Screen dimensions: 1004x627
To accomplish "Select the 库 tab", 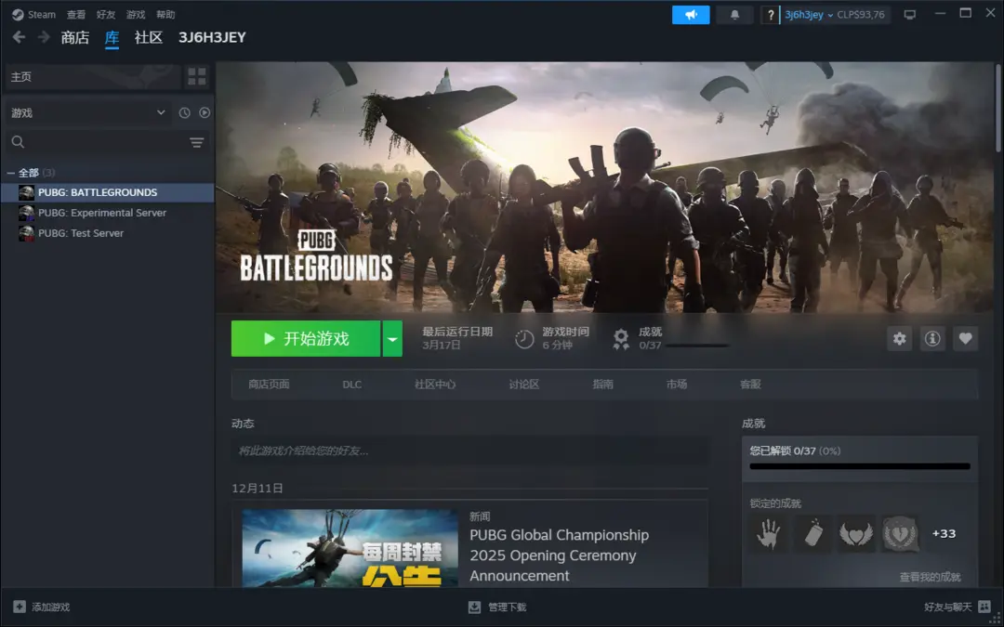I will tap(112, 37).
